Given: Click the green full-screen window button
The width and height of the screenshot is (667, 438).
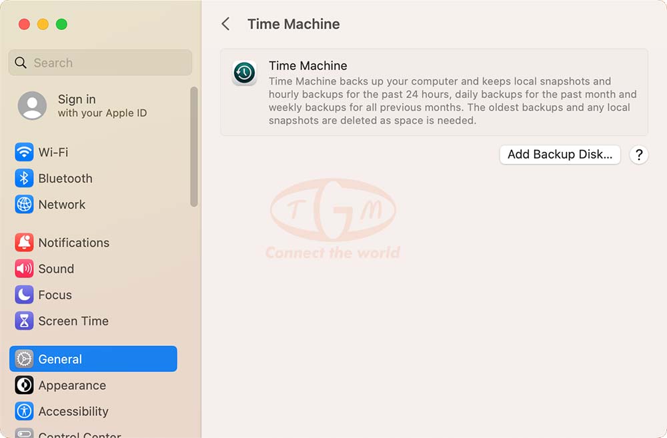Looking at the screenshot, I should click(x=61, y=24).
